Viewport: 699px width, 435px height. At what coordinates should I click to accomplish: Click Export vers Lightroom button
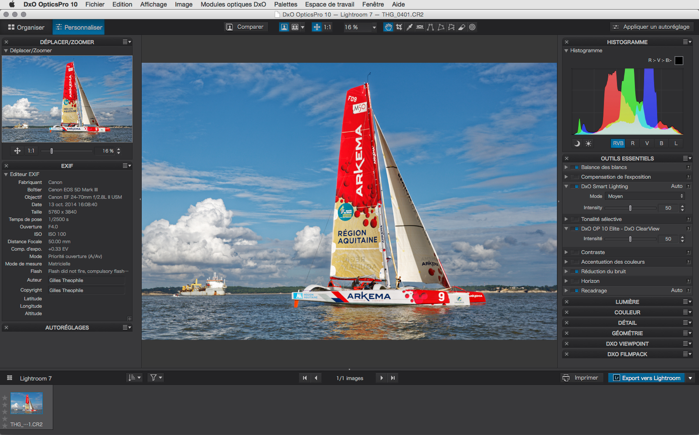[647, 378]
